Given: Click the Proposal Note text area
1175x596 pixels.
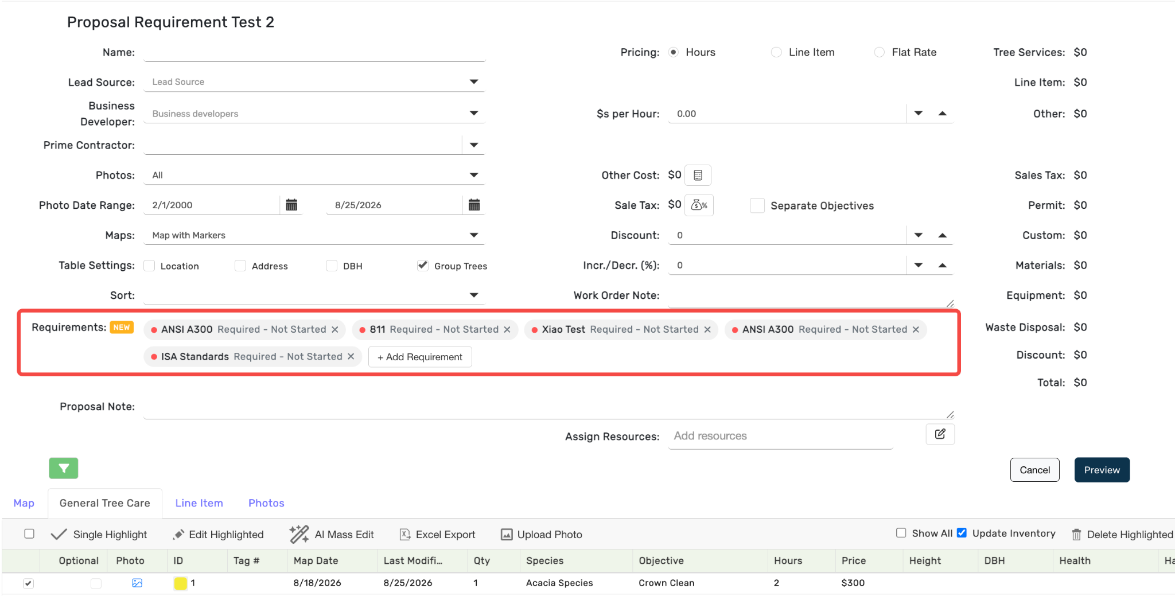Looking at the screenshot, I should click(x=548, y=407).
